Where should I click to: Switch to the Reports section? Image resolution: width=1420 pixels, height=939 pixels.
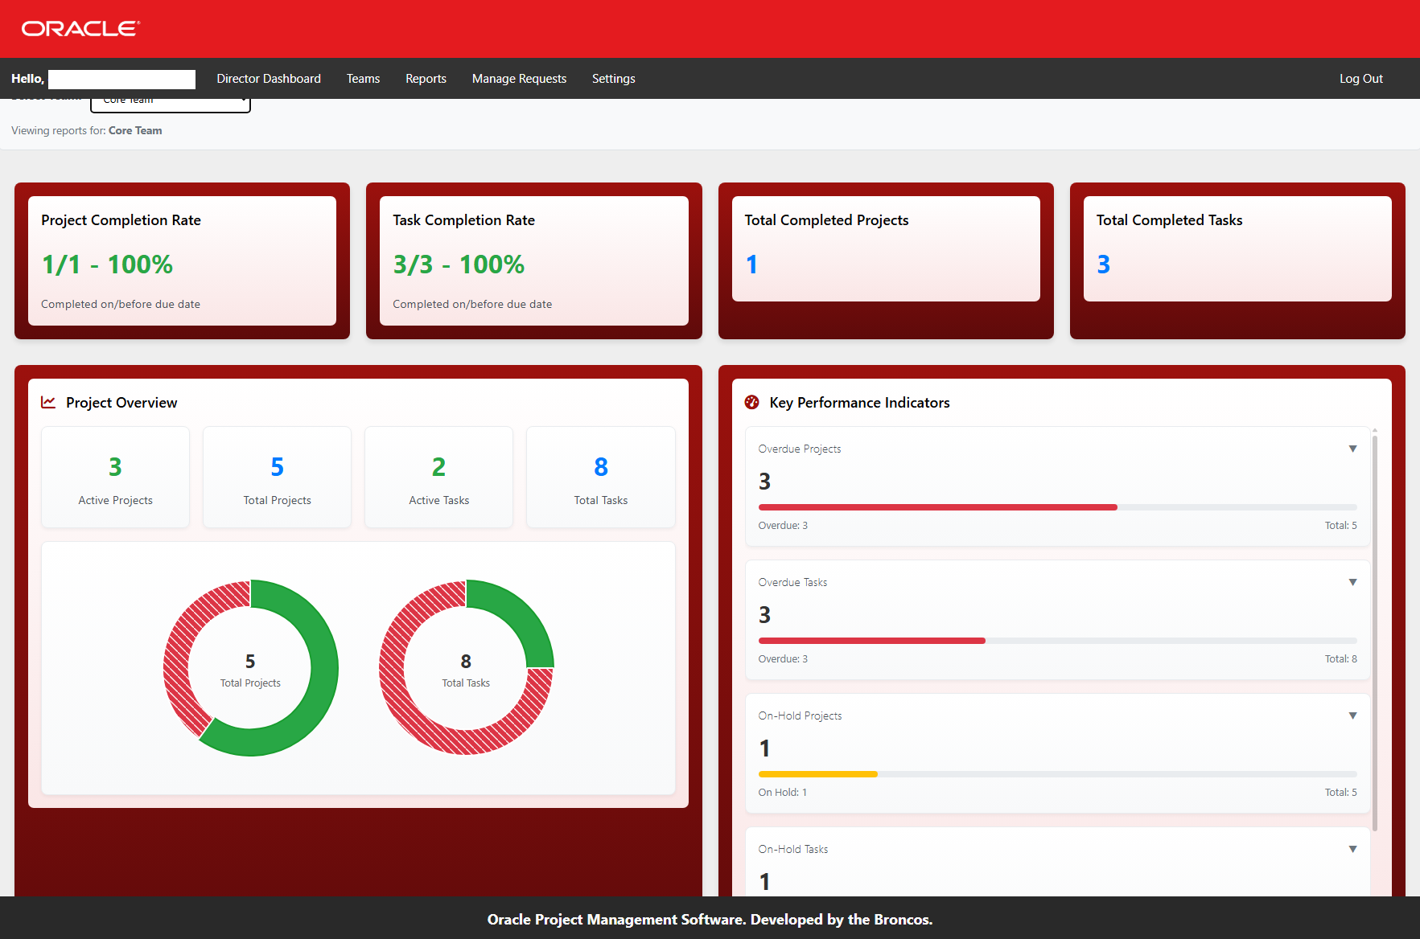[x=426, y=78]
